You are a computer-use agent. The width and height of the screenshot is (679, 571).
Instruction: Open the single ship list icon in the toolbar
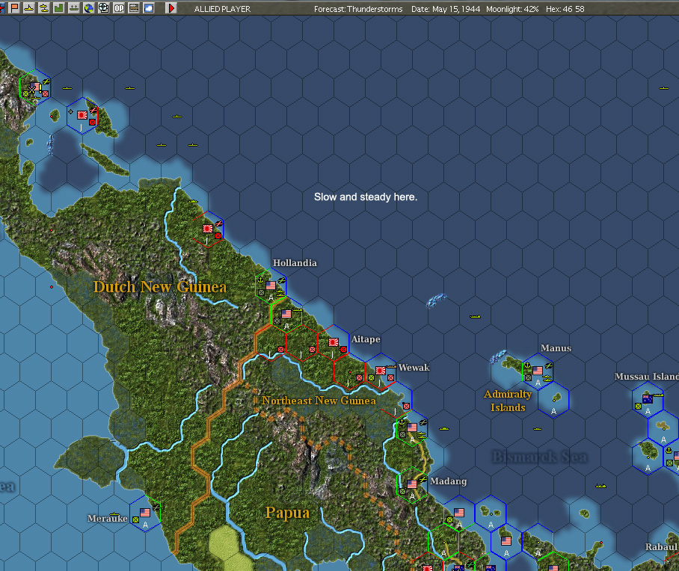coord(29,7)
